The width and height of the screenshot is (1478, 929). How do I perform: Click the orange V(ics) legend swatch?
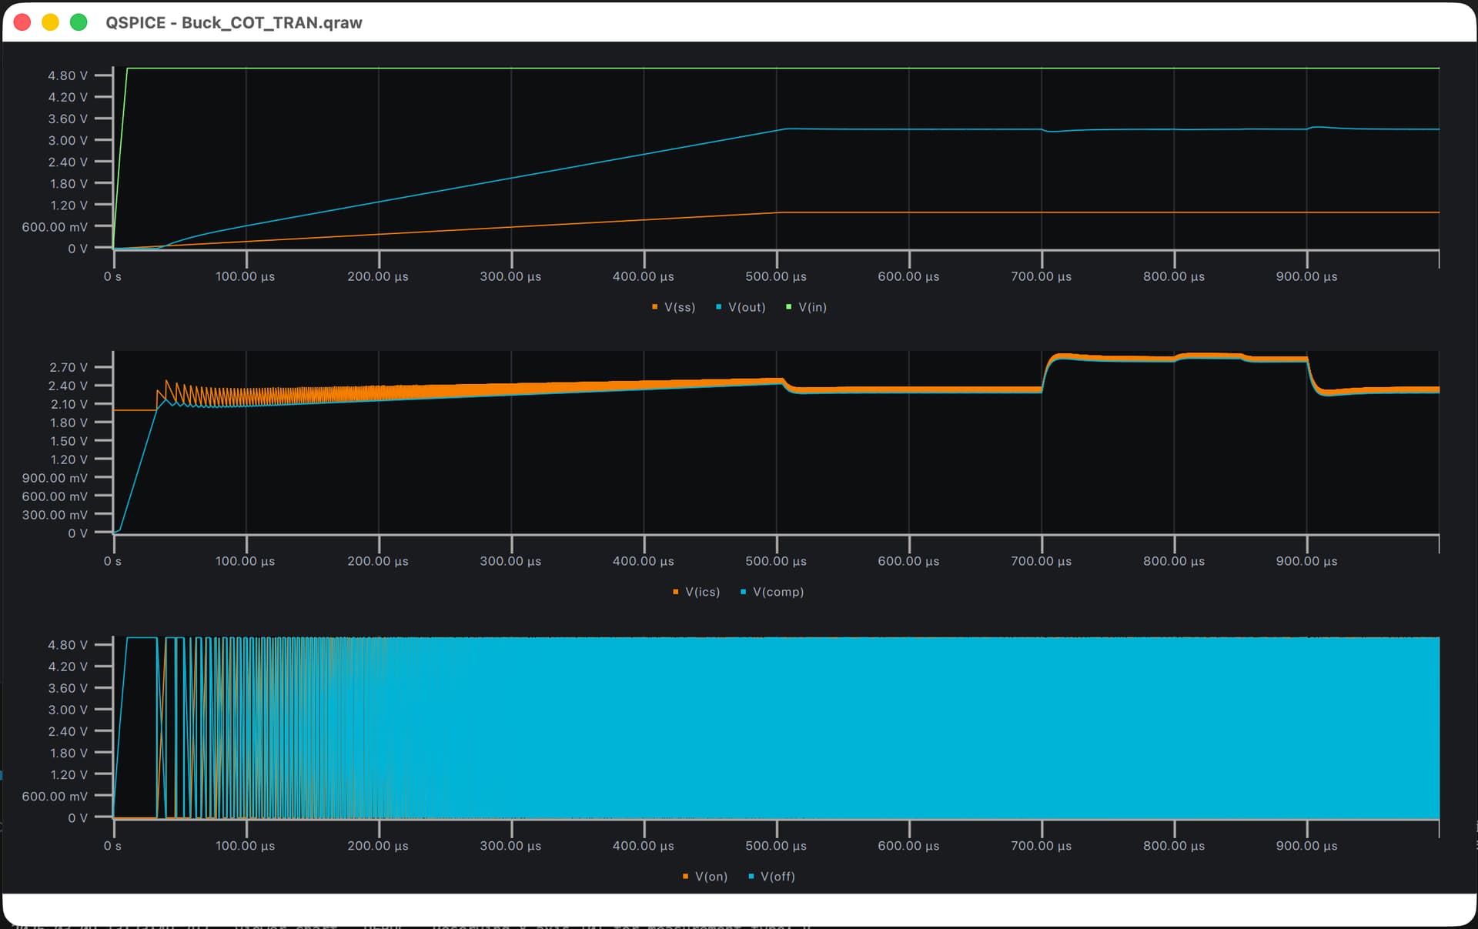tap(676, 592)
